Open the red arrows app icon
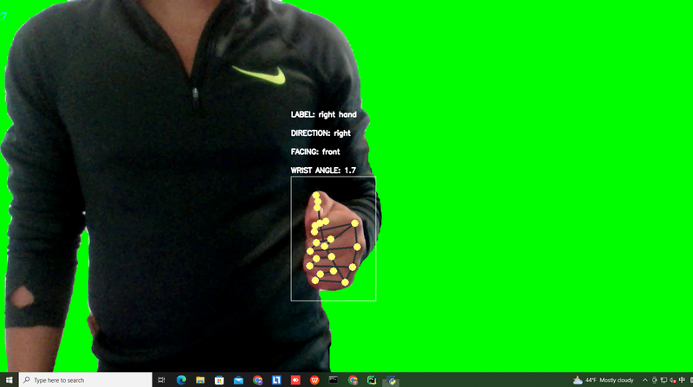 (295, 380)
